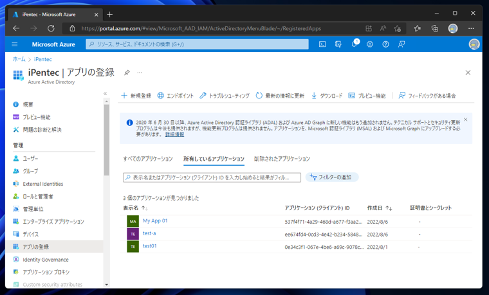
Task: Open Cloud Shell from the Azure header
Action: 322,44
